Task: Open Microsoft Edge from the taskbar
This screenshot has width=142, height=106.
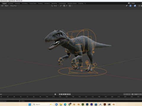Action: coord(65,104)
